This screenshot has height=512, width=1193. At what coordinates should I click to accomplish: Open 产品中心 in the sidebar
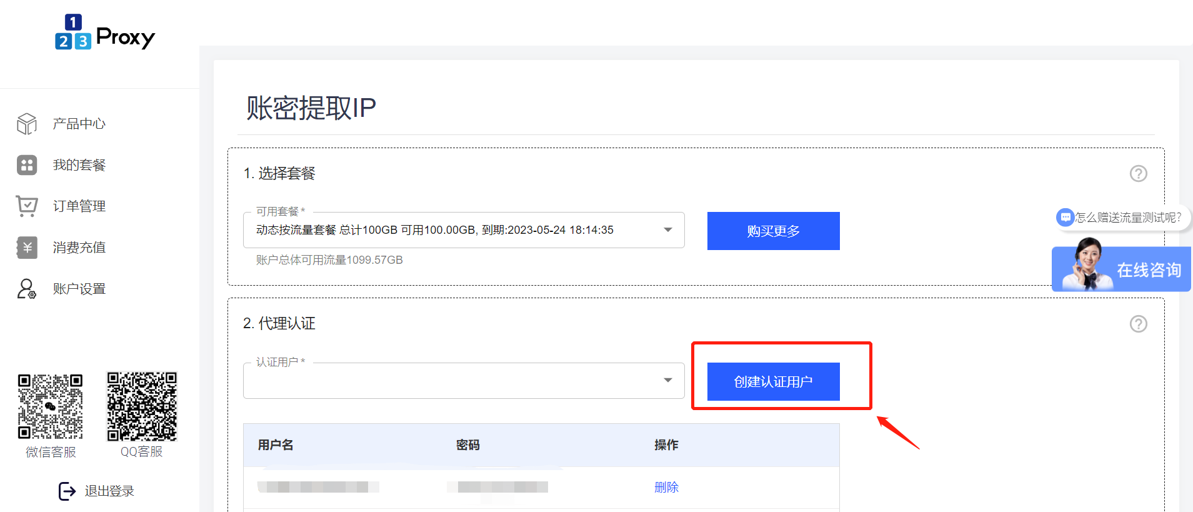point(79,124)
